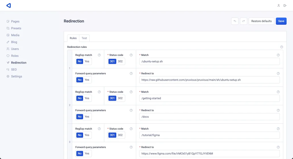This screenshot has width=293, height=159.
Task: Click the Save button
Action: pos(281,21)
